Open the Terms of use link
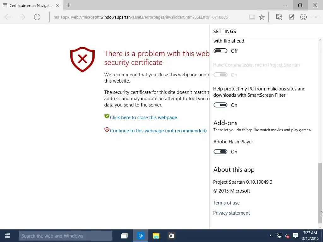This screenshot has width=323, height=242. tap(226, 203)
